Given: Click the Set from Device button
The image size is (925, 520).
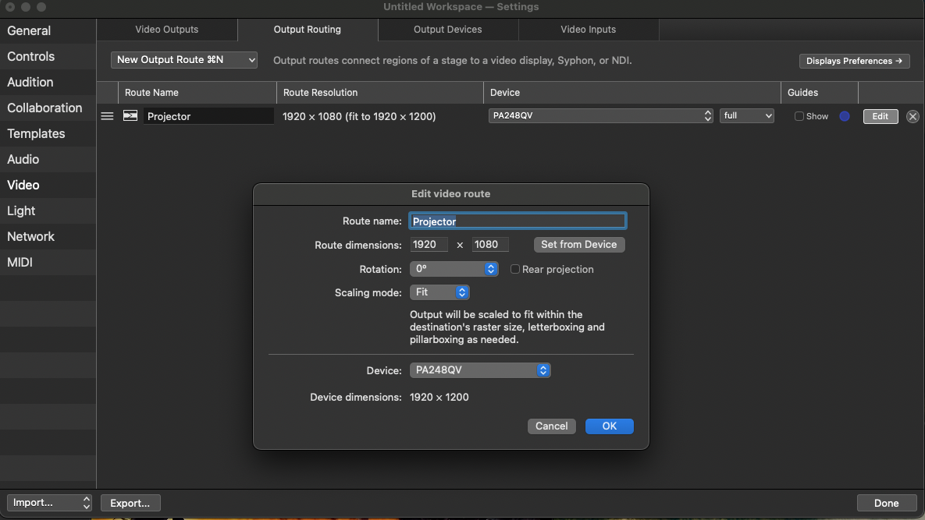Looking at the screenshot, I should pyautogui.click(x=578, y=245).
